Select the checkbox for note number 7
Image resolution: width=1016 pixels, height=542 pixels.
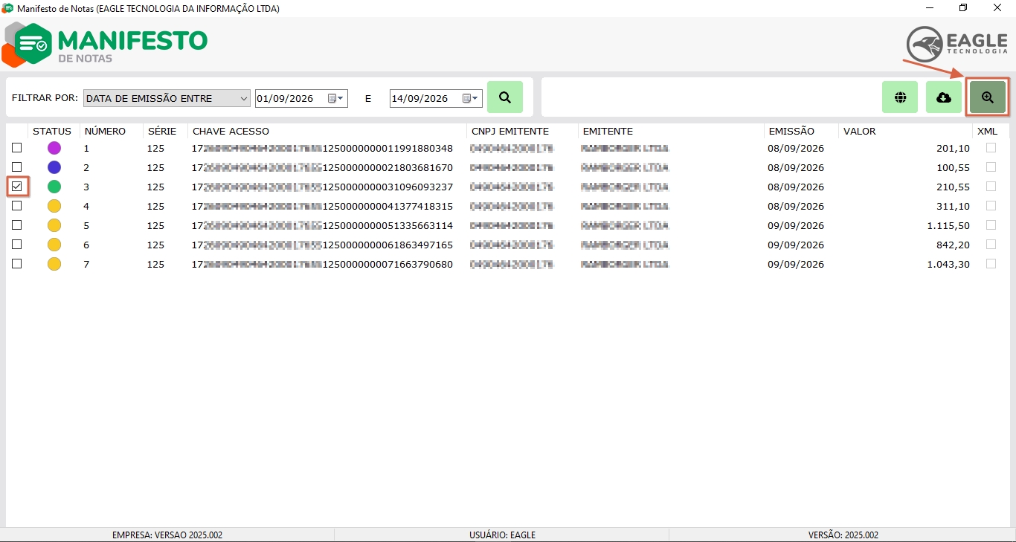click(x=17, y=264)
